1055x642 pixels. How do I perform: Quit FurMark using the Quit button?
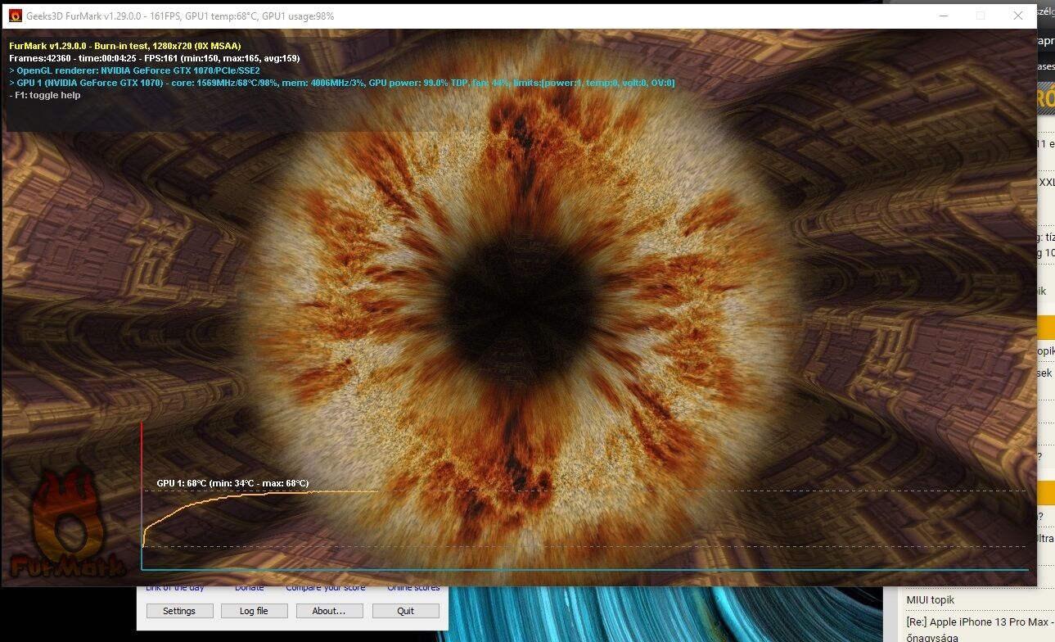coord(405,611)
